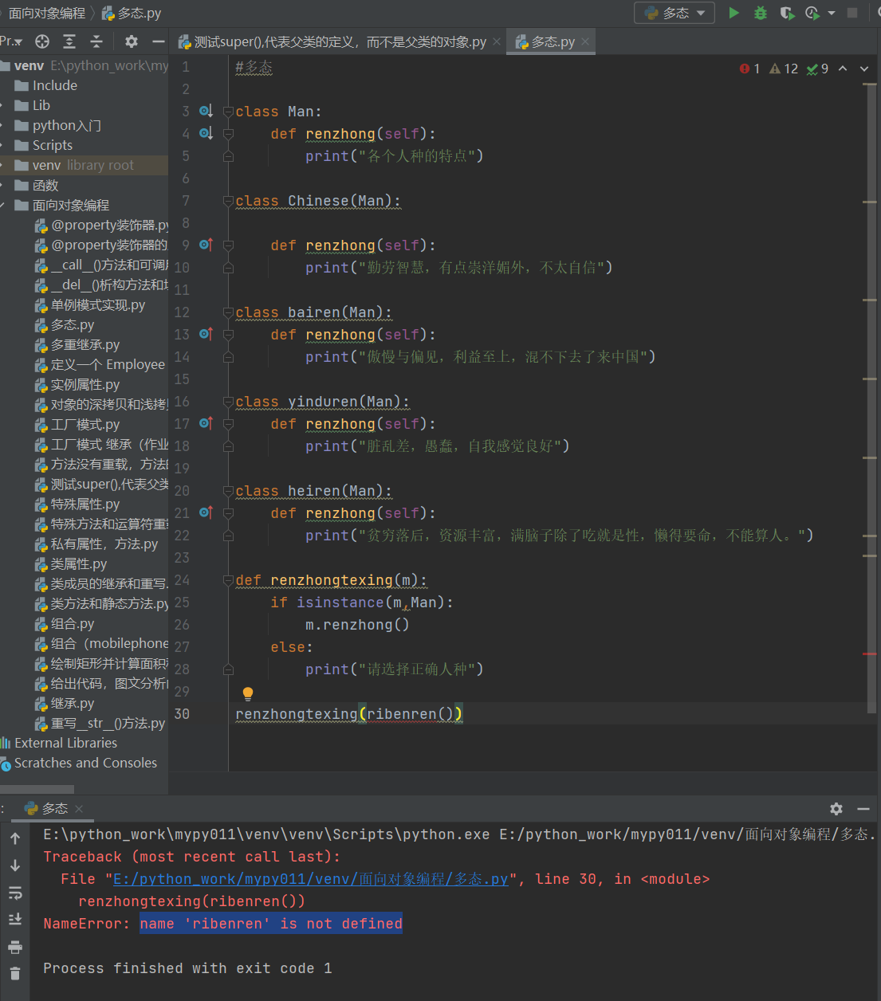Close the 多态.py editor tab

585,41
